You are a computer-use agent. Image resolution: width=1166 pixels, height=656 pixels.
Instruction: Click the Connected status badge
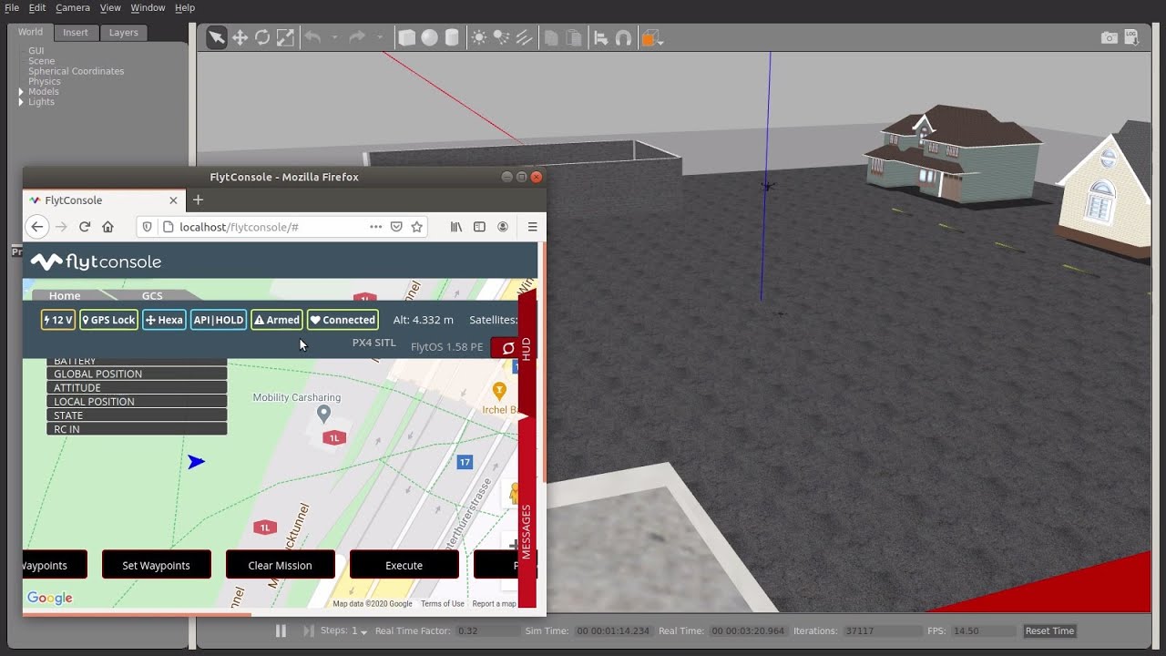[343, 320]
